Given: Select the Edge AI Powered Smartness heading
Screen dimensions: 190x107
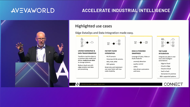Looking at the screenshot, I should coord(138,52).
